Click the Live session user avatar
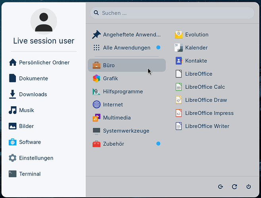This screenshot has height=198, width=261. point(44,21)
